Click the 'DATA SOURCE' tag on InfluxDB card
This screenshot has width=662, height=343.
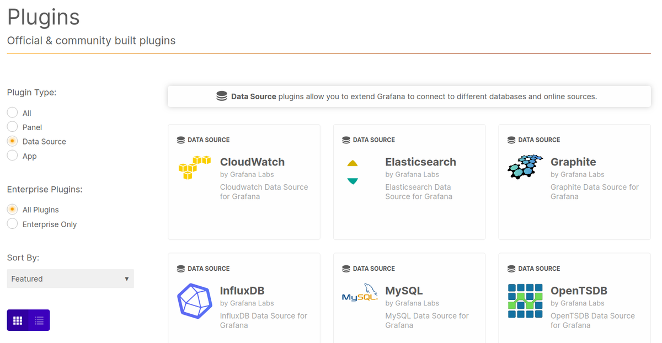point(209,269)
